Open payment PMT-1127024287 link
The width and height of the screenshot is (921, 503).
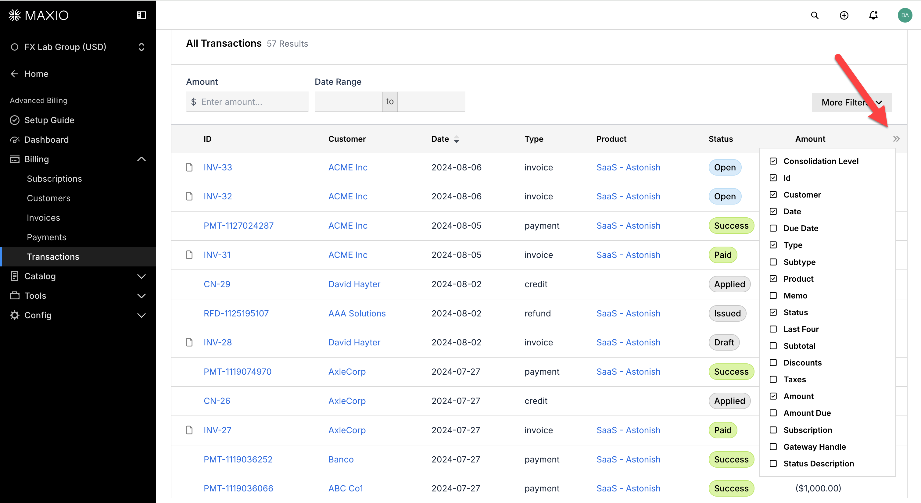pos(238,226)
